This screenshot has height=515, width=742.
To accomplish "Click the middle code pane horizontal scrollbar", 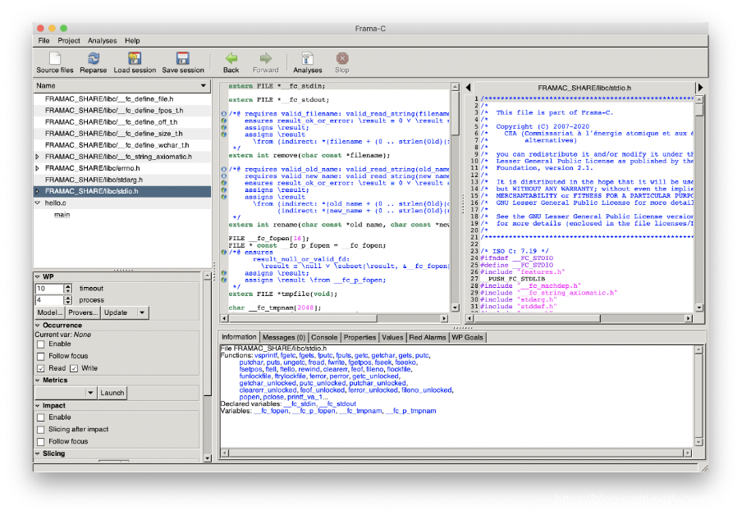I will (x=334, y=319).
